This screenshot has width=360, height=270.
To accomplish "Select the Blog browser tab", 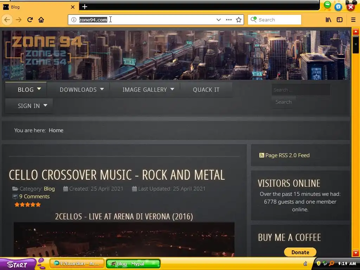I will (39, 7).
